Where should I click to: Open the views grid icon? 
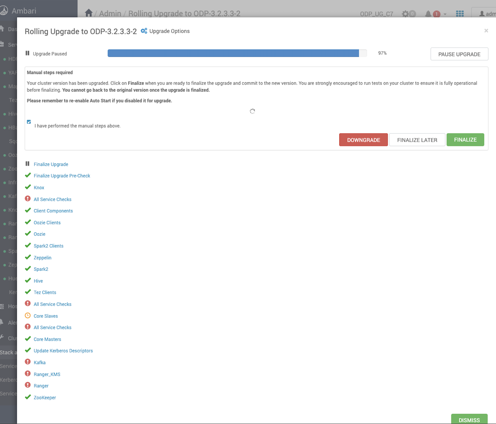click(x=460, y=14)
